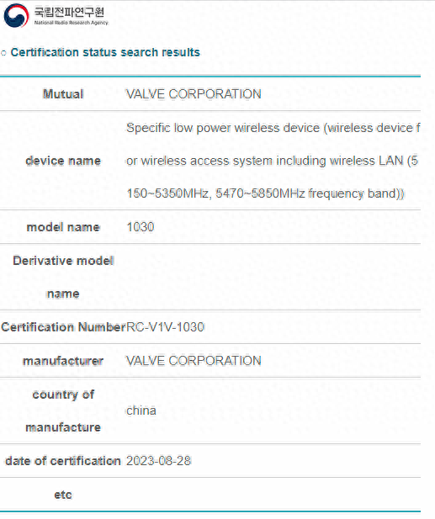This screenshot has height=519, width=435.
Task: Click the country of manufacture label
Action: click(x=63, y=410)
